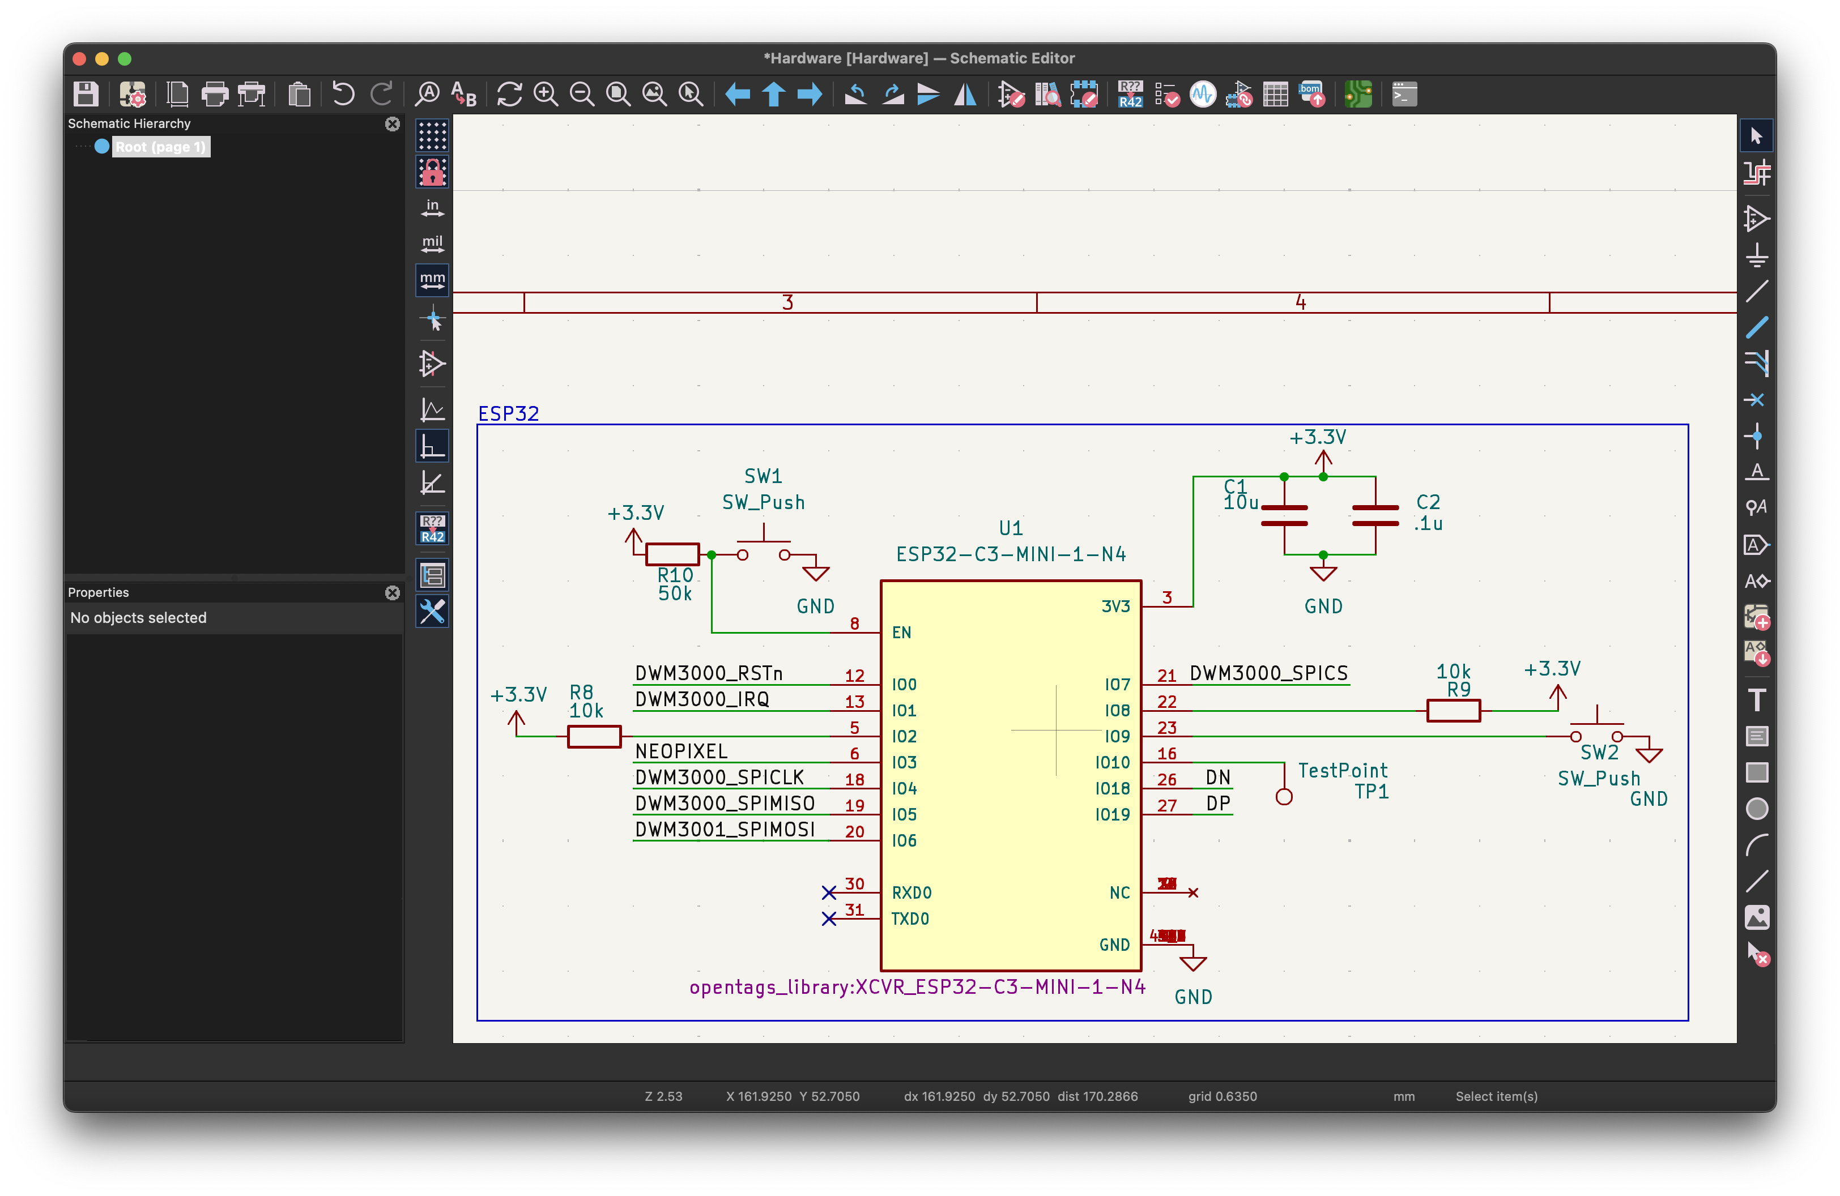Viewport: 1840px width, 1196px height.
Task: Toggle the properties manager panel
Action: click(x=432, y=612)
